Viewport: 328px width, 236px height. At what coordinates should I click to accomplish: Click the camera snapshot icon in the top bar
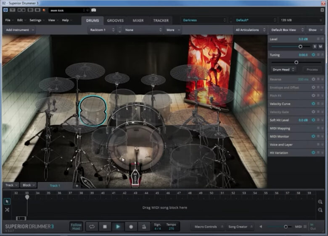tap(93, 10)
